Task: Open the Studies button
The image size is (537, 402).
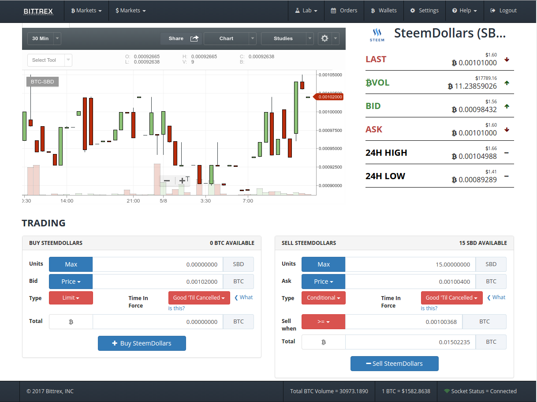Action: [x=283, y=38]
